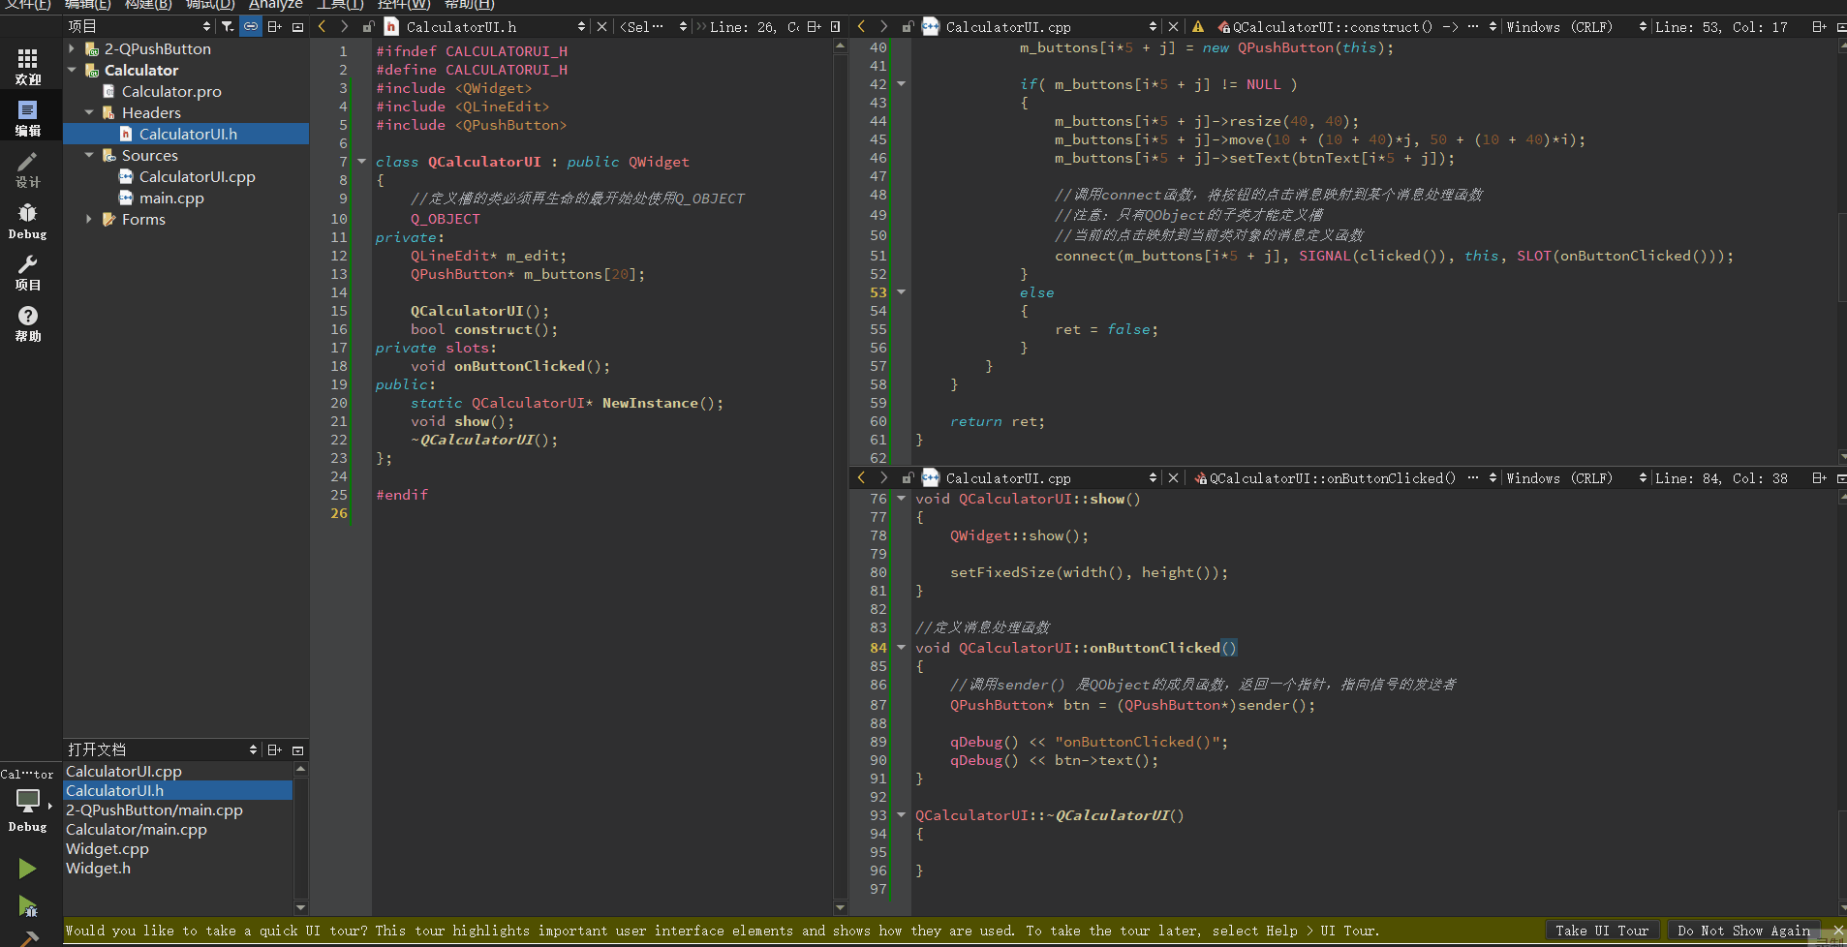Screen dimensions: 1847x947
Task: Collapse the Headers folder
Action: 89,112
